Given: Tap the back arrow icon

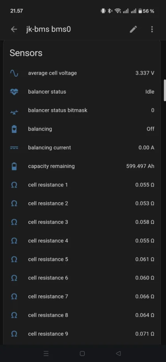Looking at the screenshot, I should [x=14, y=29].
